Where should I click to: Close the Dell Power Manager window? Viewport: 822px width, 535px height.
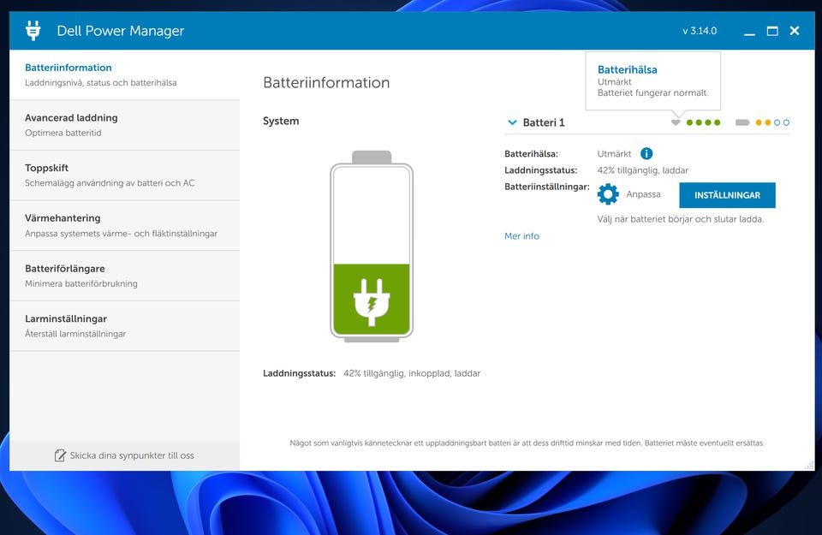coord(795,31)
